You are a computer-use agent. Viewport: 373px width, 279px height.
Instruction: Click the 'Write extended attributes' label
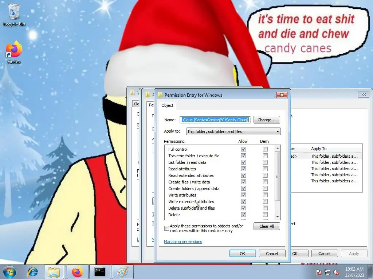pos(191,202)
